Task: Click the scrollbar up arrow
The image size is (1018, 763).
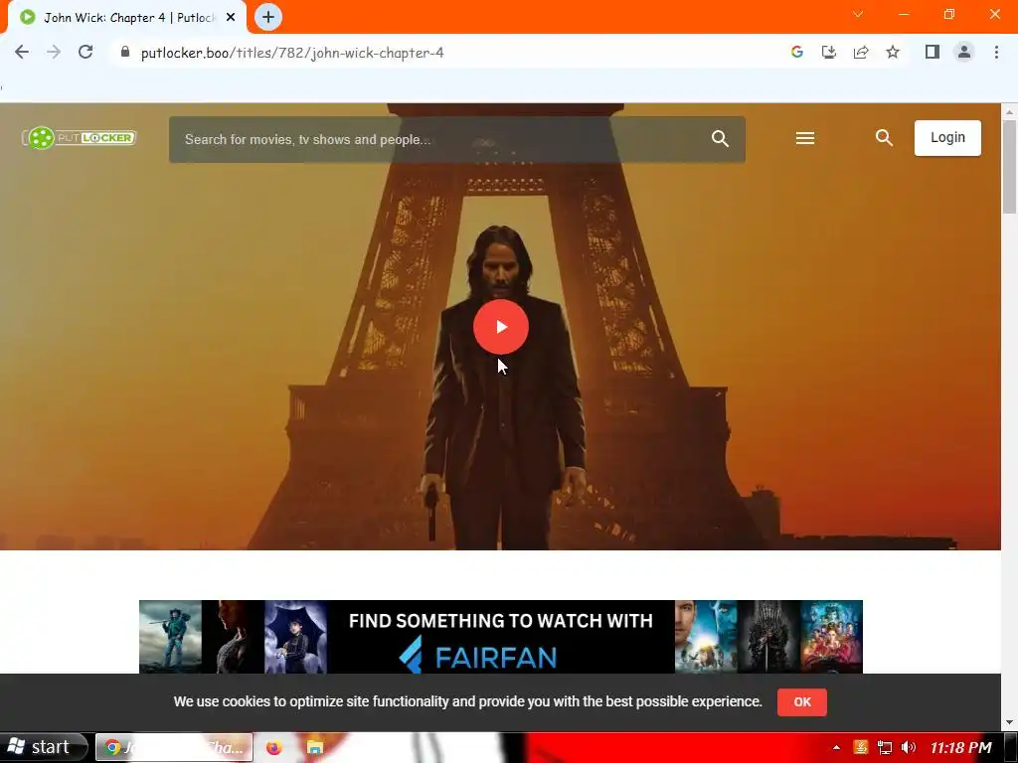Action: coord(1009,111)
